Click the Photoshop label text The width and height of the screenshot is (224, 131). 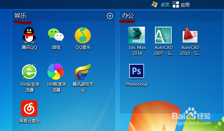tap(137, 84)
